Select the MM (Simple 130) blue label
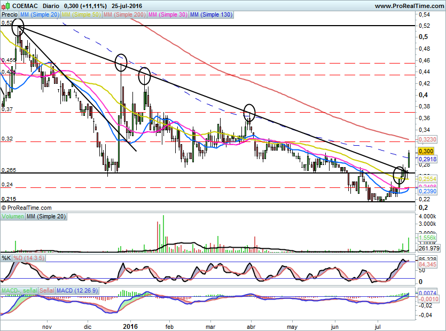This screenshot has width=446, height=331. (211, 14)
